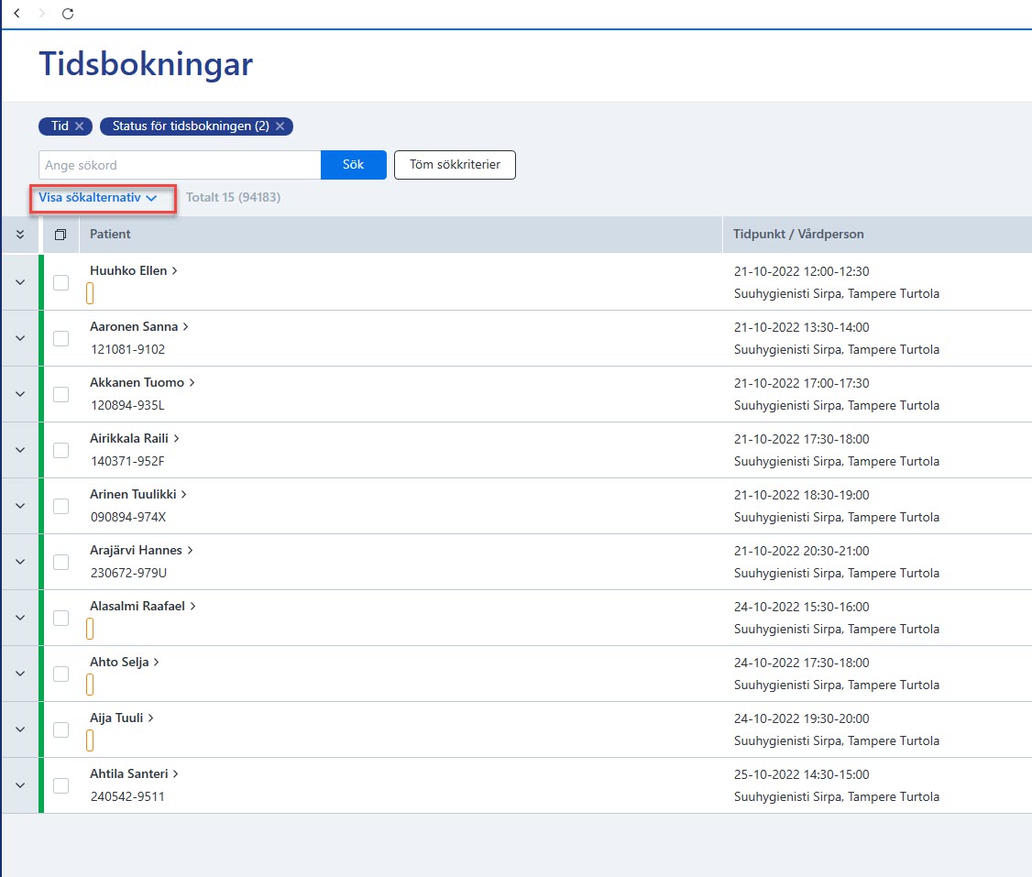Click the Tidpunkt / Vårdperson column header
Viewport: 1032px width, 877px height.
pos(798,235)
